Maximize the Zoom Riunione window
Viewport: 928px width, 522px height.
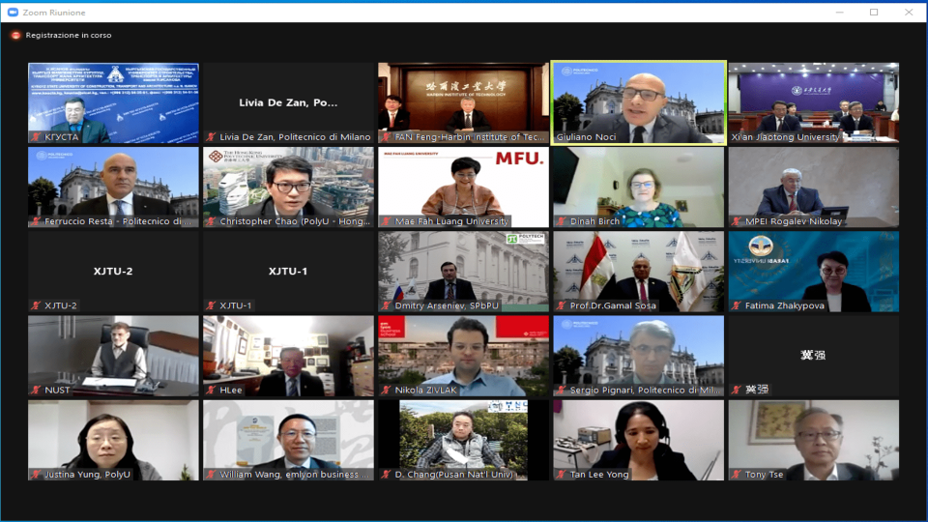874,13
